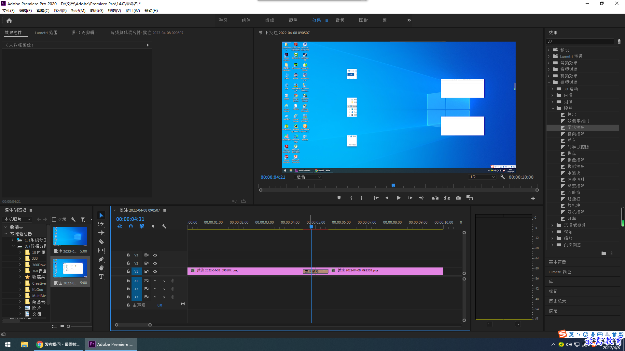Click the media browser thumbnail size slider

coord(68,326)
